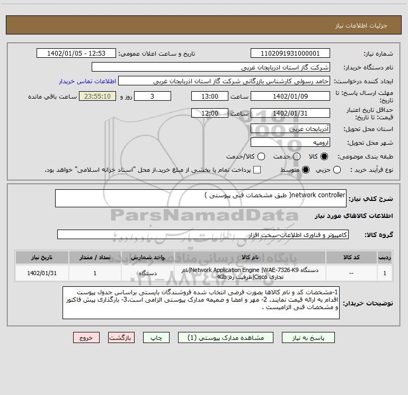
Task: Click the delivery city field ارومیه
Action: (x=290, y=142)
